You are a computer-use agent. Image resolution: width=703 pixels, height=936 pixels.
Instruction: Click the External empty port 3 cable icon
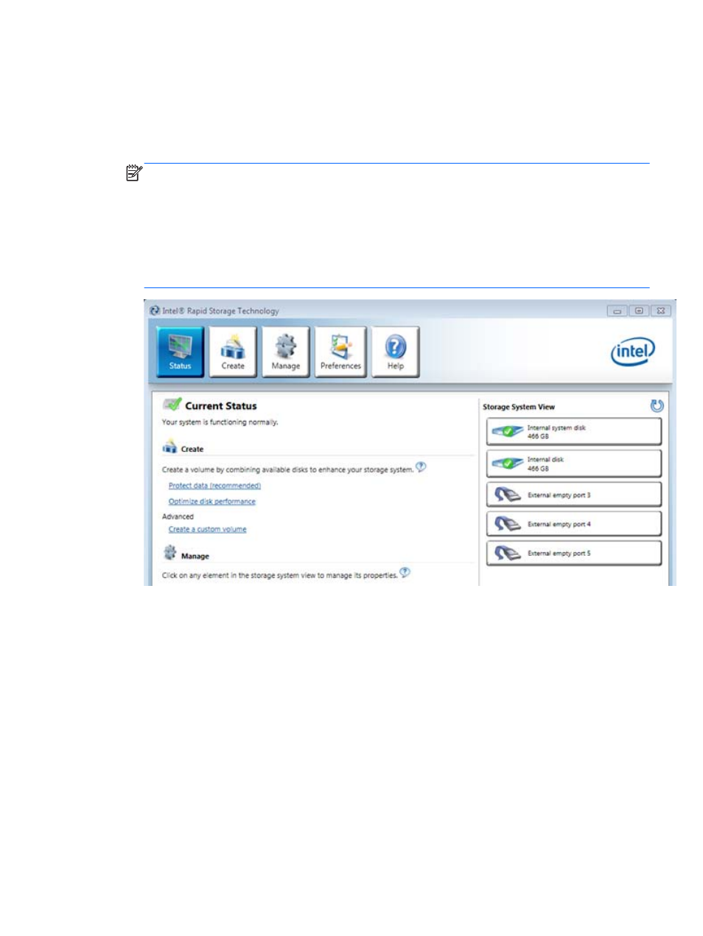coord(507,495)
